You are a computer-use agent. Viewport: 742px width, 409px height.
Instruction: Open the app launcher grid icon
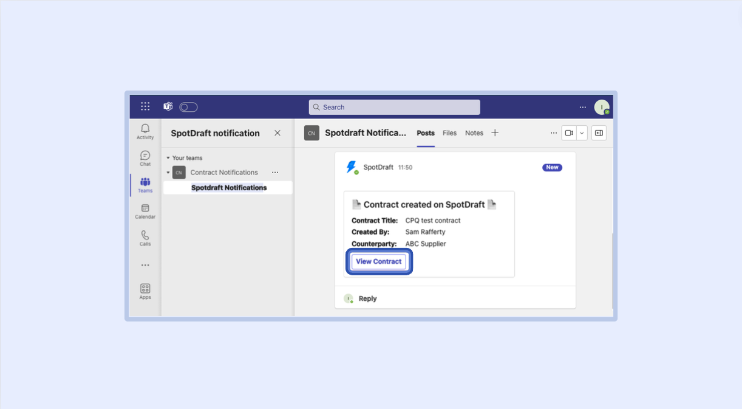tap(145, 106)
